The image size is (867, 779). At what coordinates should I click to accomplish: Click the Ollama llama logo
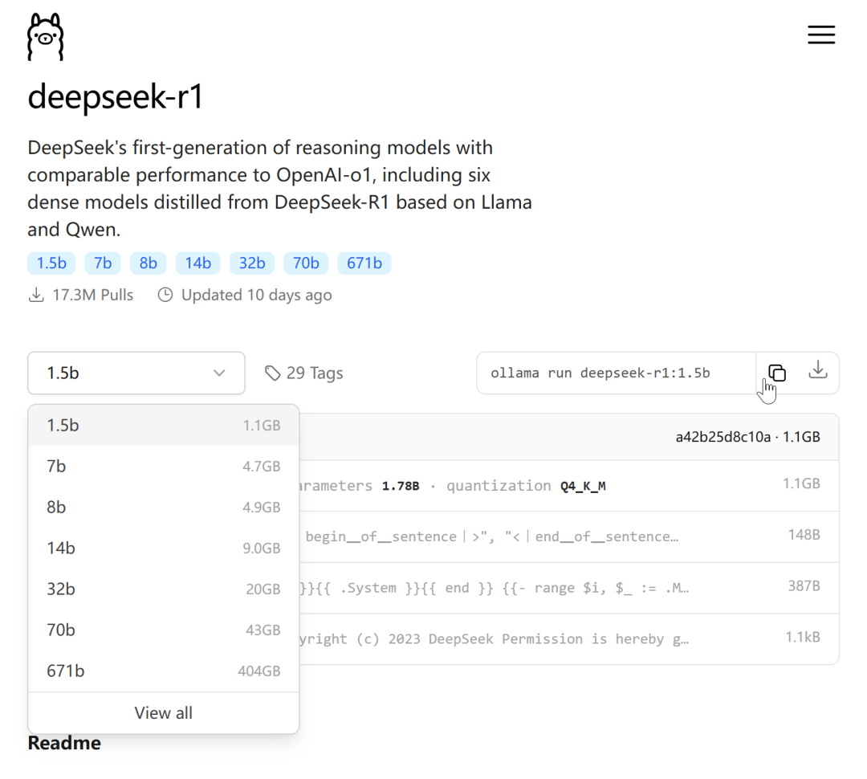(45, 37)
